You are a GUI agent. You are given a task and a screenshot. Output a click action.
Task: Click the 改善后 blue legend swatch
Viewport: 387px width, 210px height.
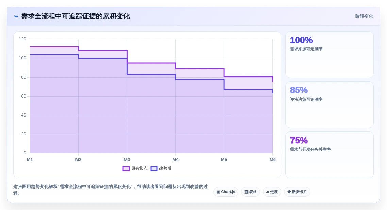pos(154,169)
